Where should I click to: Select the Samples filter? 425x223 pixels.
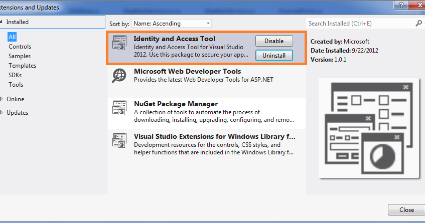pyautogui.click(x=20, y=56)
